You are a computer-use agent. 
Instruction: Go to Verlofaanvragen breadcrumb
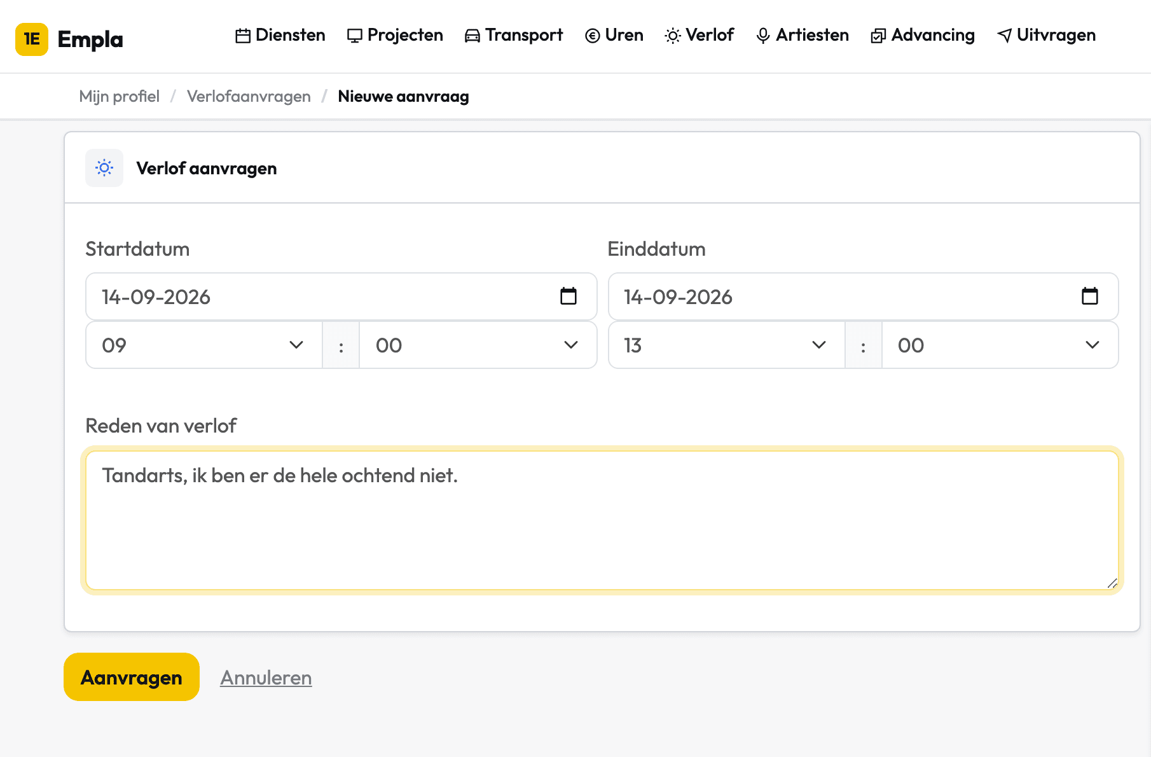click(x=249, y=97)
